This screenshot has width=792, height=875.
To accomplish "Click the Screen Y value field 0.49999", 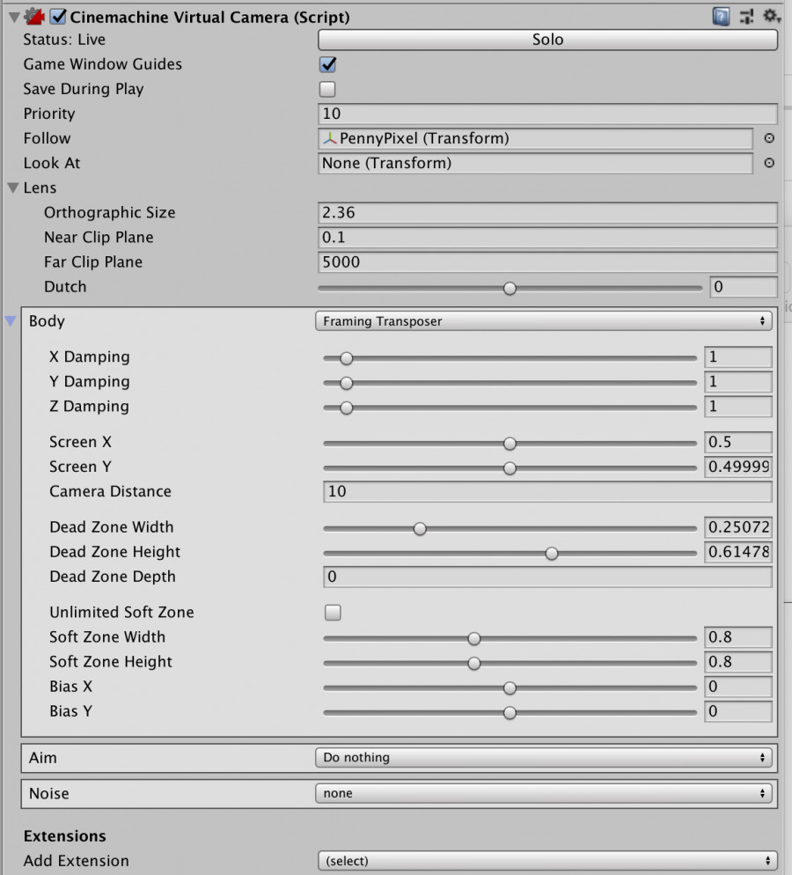I will pyautogui.click(x=738, y=467).
